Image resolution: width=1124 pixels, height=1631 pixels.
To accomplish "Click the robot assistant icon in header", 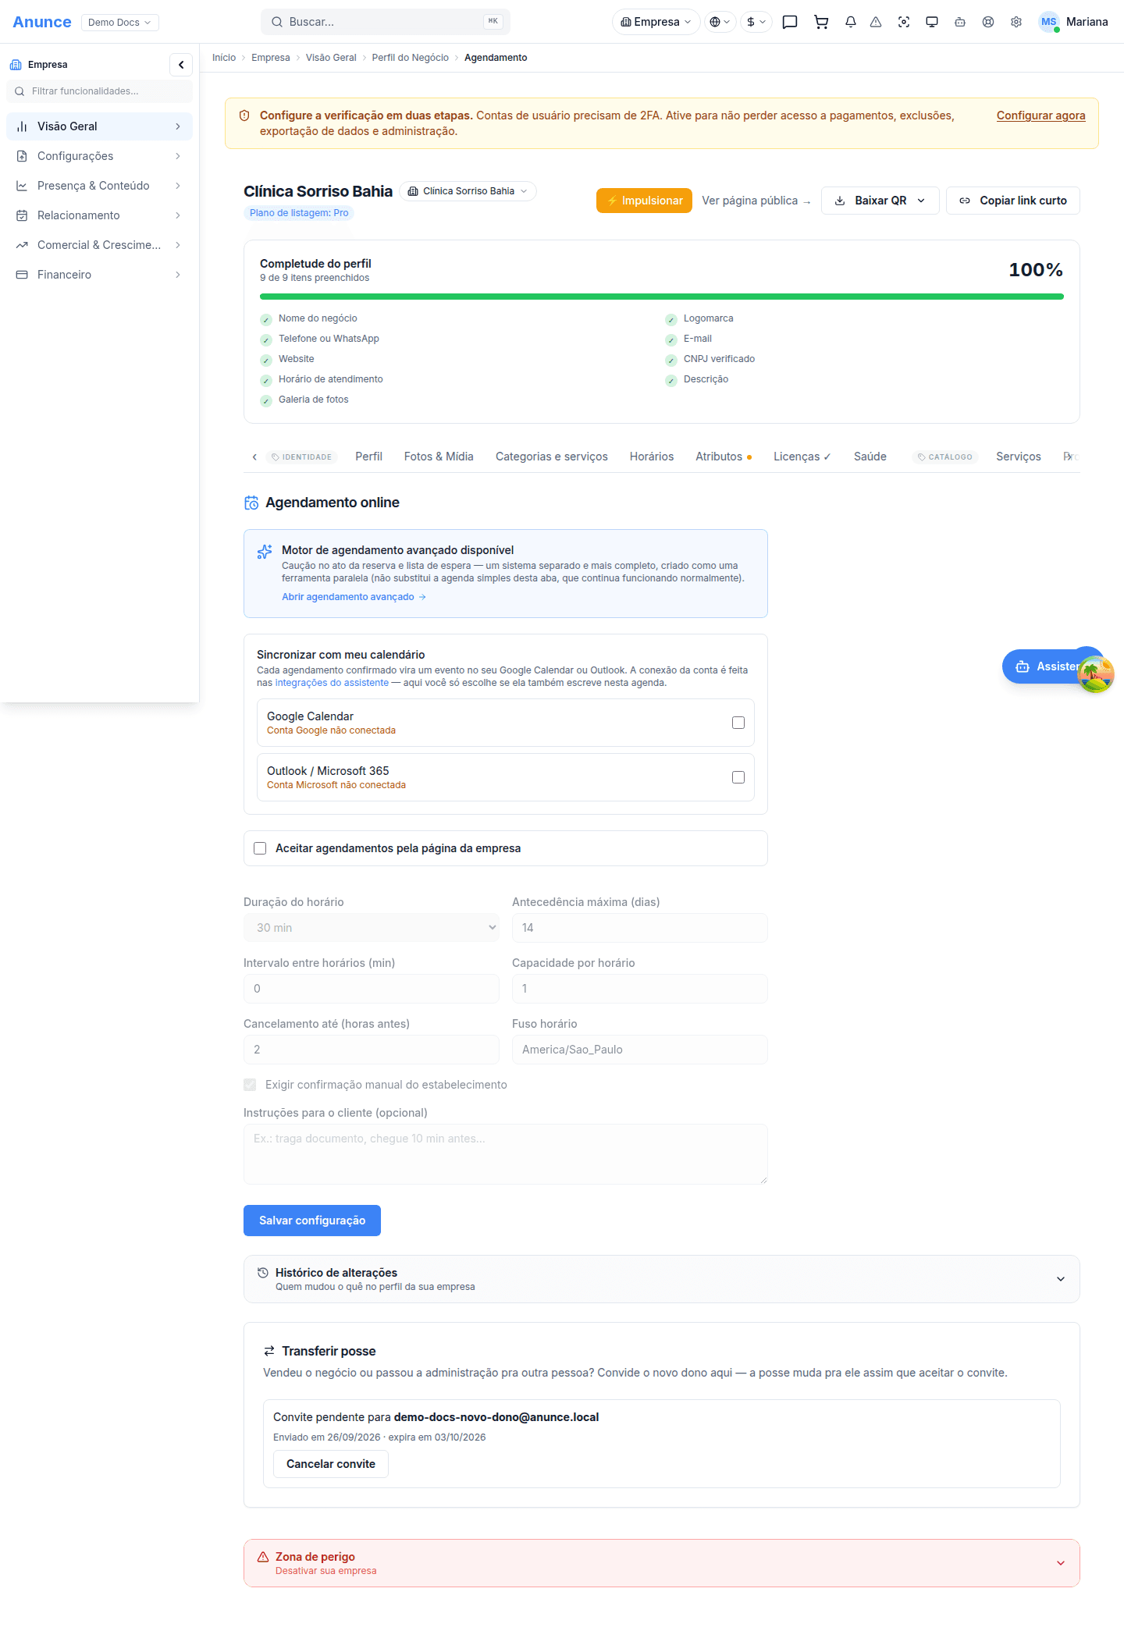I will point(960,22).
